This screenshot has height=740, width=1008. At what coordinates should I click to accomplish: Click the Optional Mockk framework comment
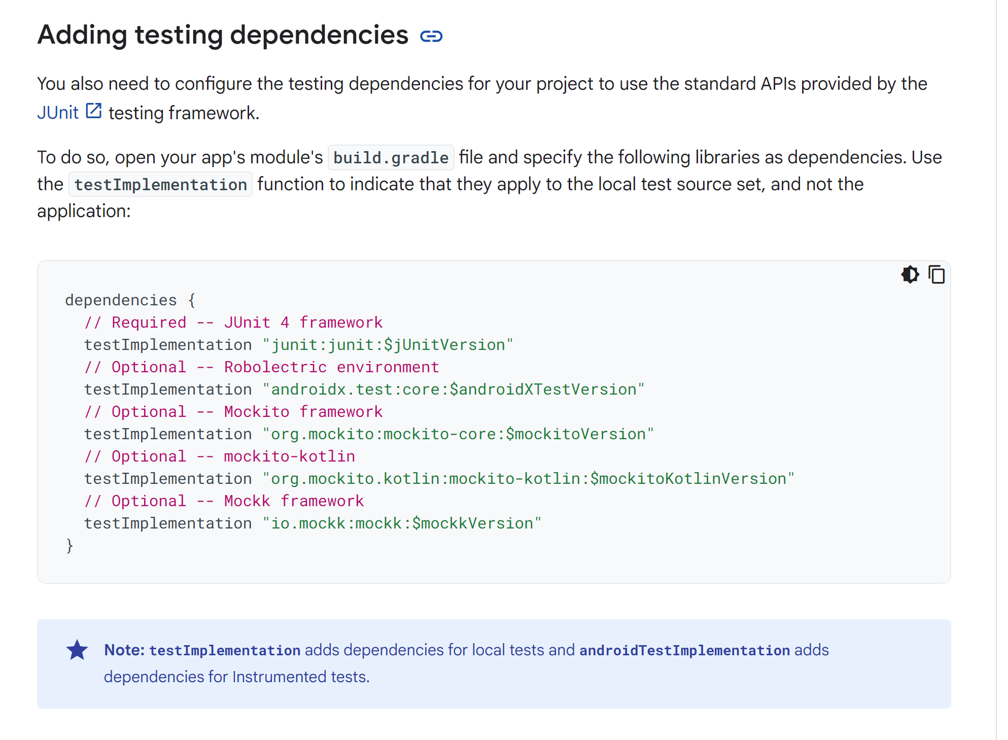tap(224, 501)
